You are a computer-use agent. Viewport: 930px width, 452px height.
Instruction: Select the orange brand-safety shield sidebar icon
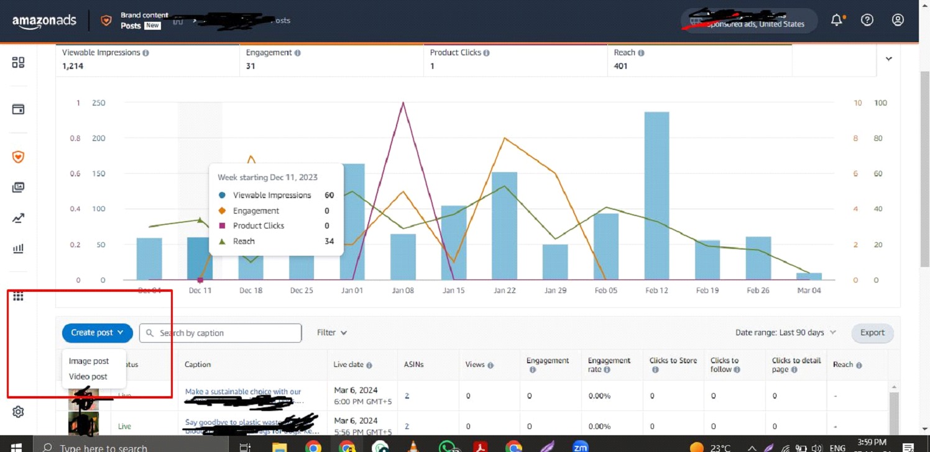[x=17, y=157]
